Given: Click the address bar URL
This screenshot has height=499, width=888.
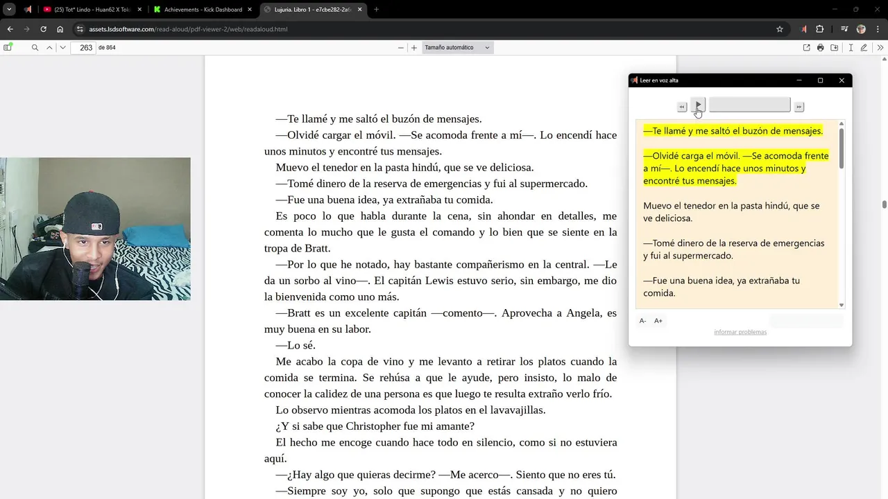Looking at the screenshot, I should click(x=188, y=29).
